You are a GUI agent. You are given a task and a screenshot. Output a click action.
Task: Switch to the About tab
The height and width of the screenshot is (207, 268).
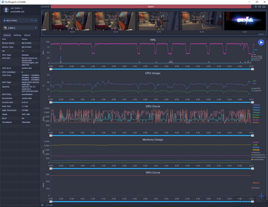[x=27, y=35]
